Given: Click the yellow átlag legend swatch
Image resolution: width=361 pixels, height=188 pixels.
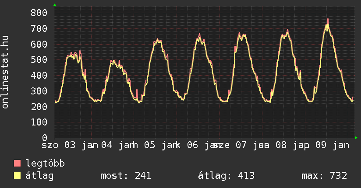Looking at the screenshot, I should (17, 176).
